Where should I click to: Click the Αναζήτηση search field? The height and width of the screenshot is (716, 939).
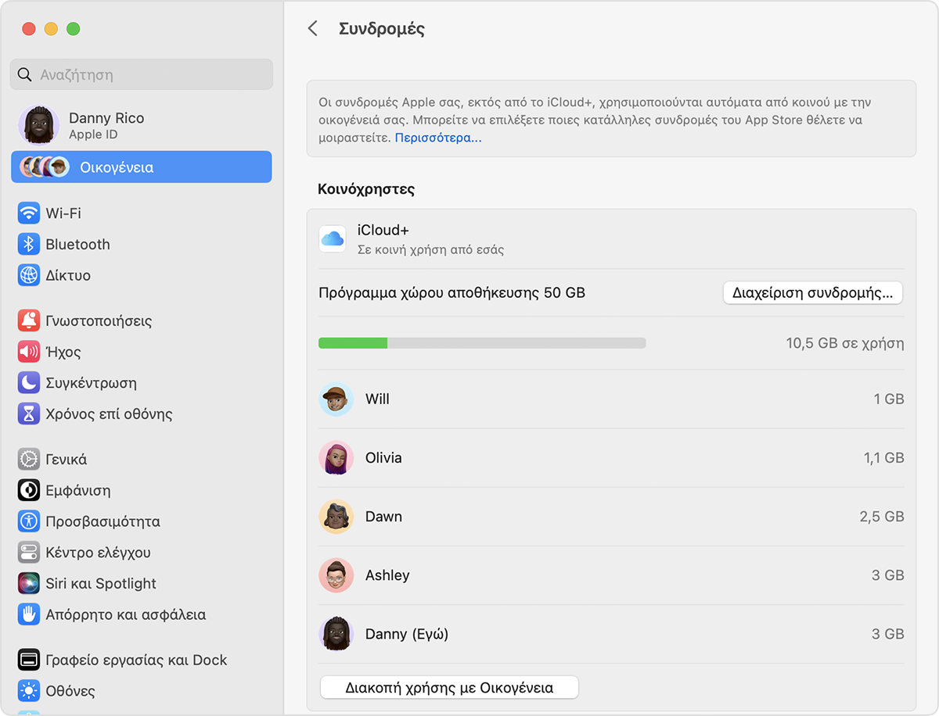coord(142,75)
